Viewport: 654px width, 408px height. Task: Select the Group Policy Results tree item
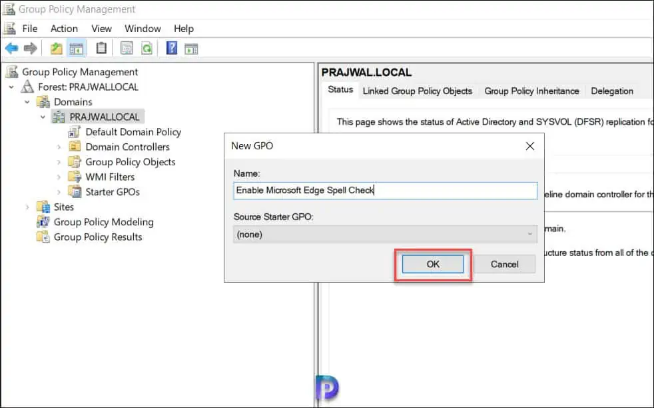click(x=98, y=237)
